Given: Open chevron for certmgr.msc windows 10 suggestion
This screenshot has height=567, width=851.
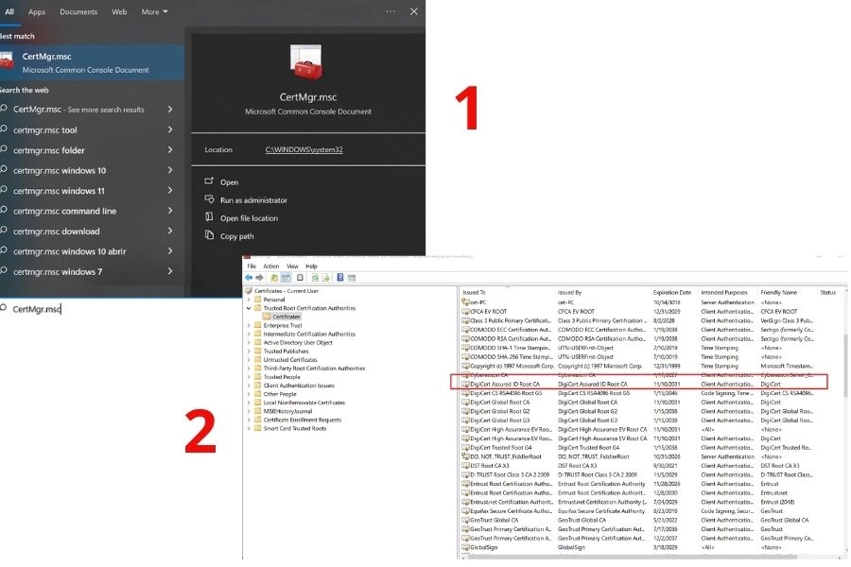Looking at the screenshot, I should click(x=170, y=170).
